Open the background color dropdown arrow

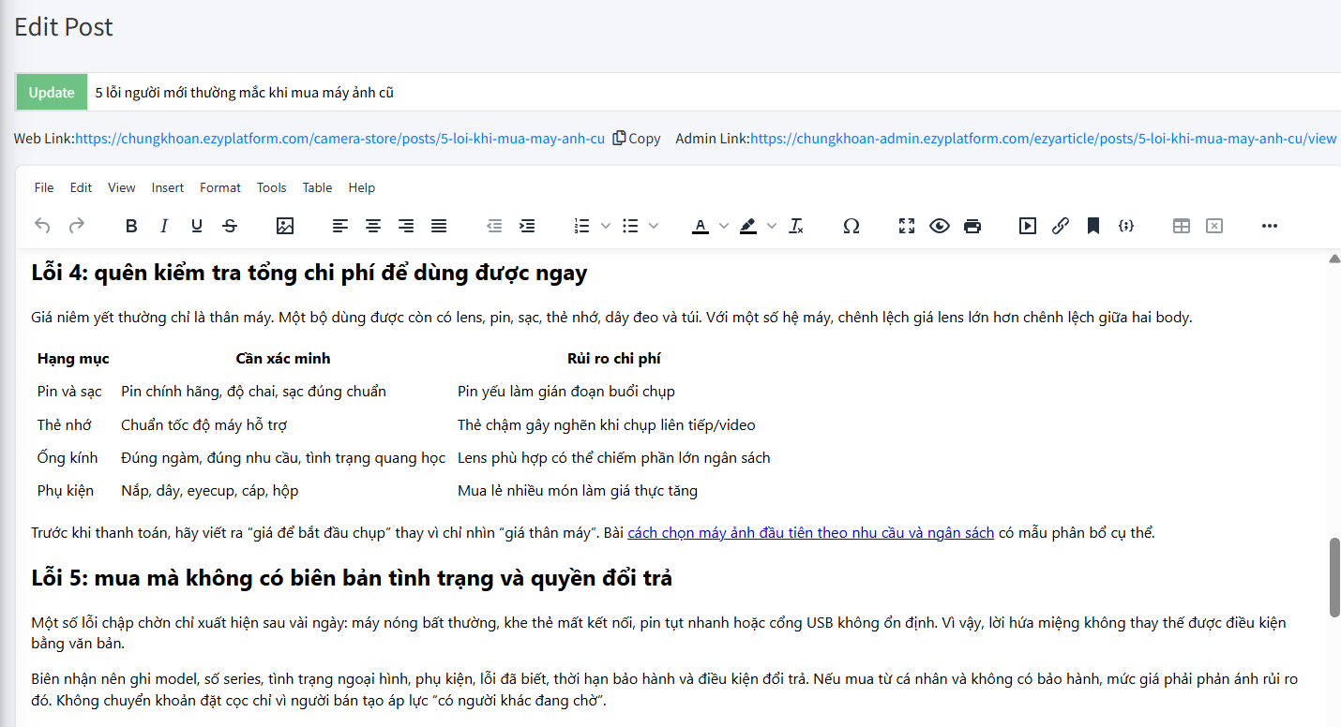(x=772, y=226)
